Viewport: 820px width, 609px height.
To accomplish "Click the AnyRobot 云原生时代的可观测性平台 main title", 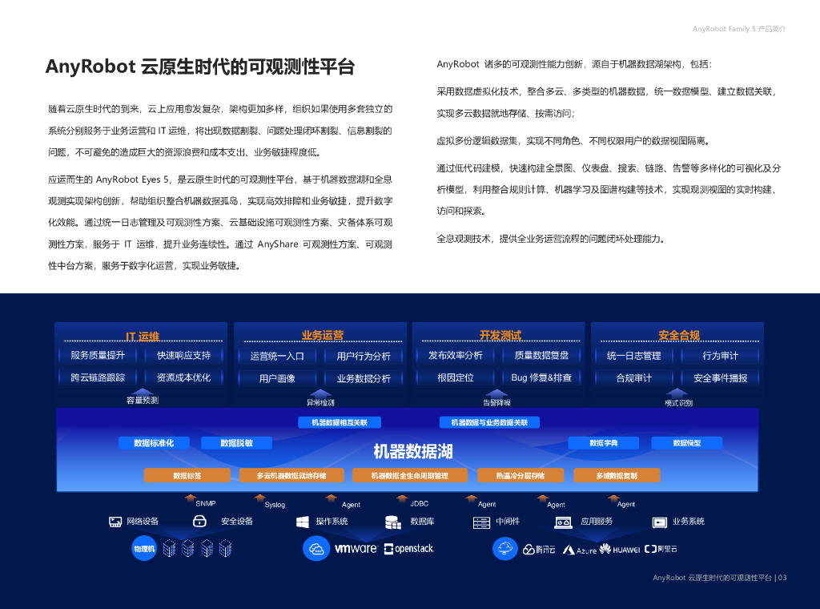I will tap(200, 67).
